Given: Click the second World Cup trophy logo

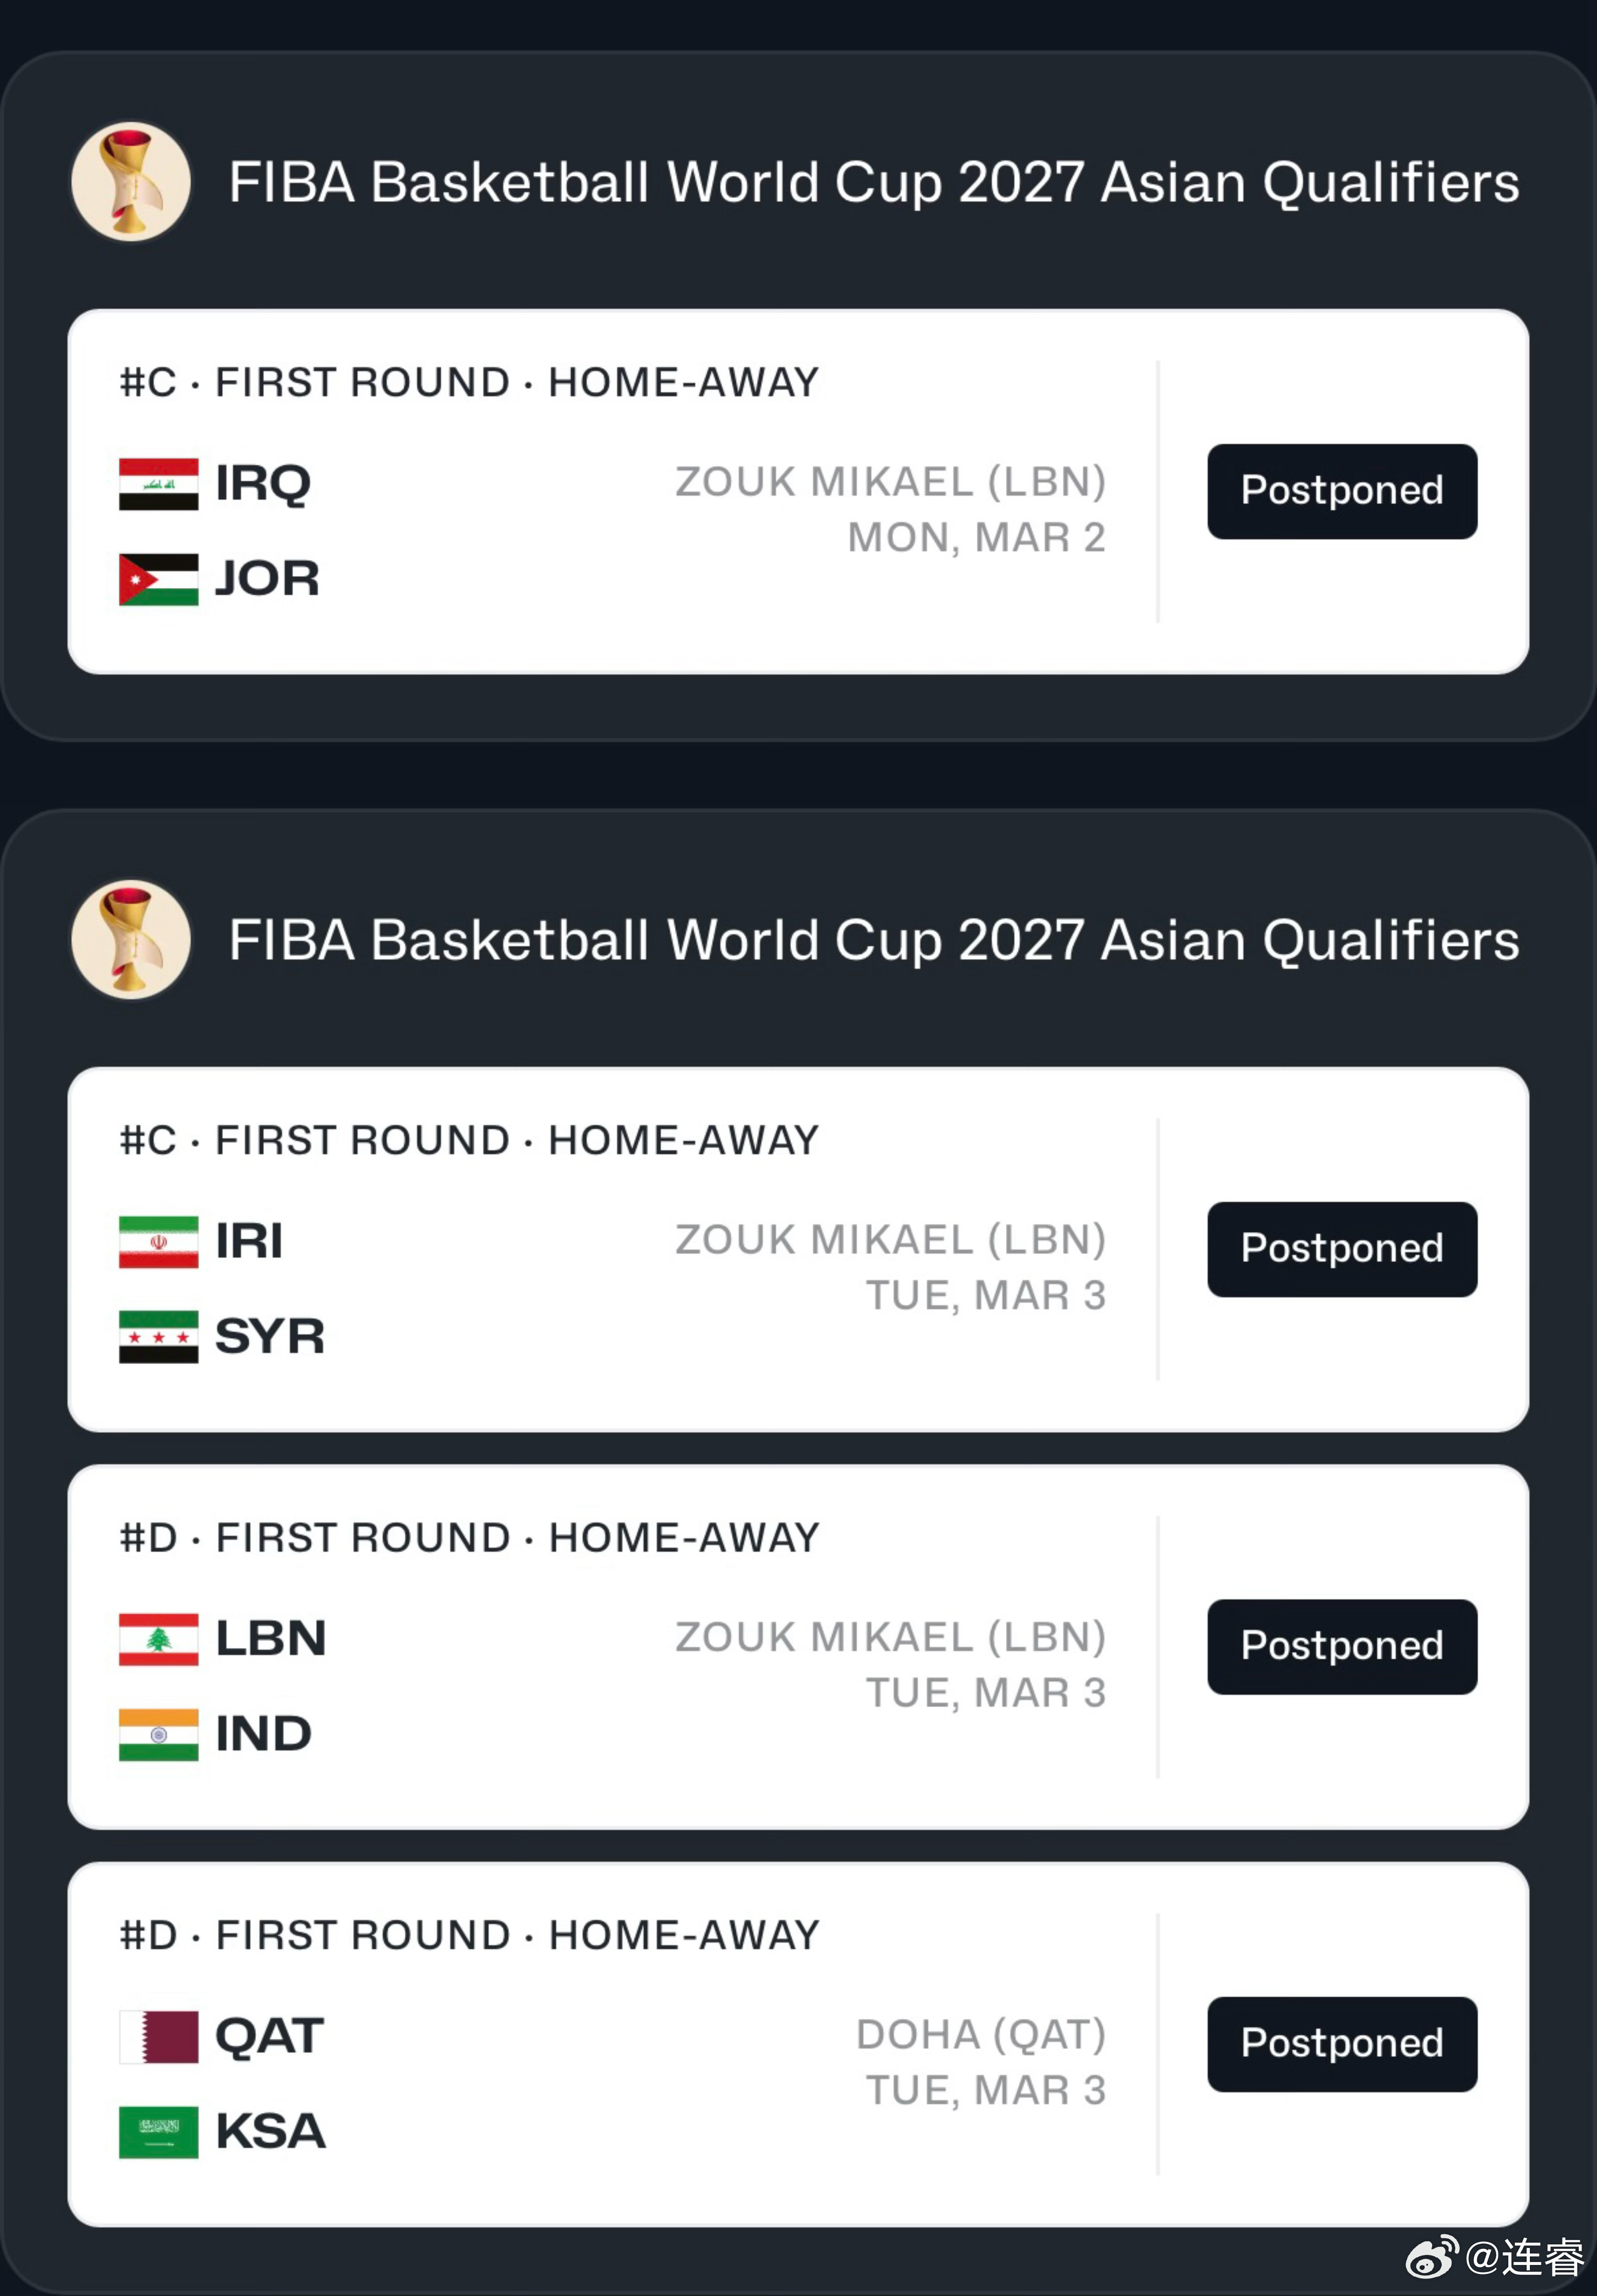Looking at the screenshot, I should point(131,940).
